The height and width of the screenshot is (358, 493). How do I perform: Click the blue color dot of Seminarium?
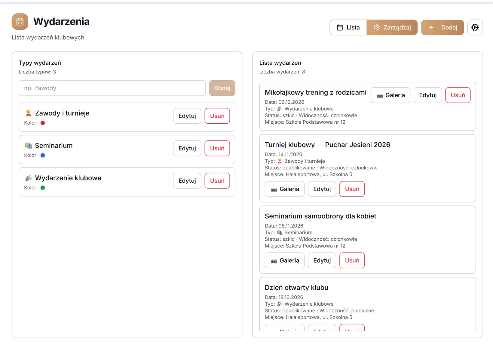(x=43, y=156)
